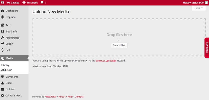Open the red FEEDBACK side tab

coord(207,48)
